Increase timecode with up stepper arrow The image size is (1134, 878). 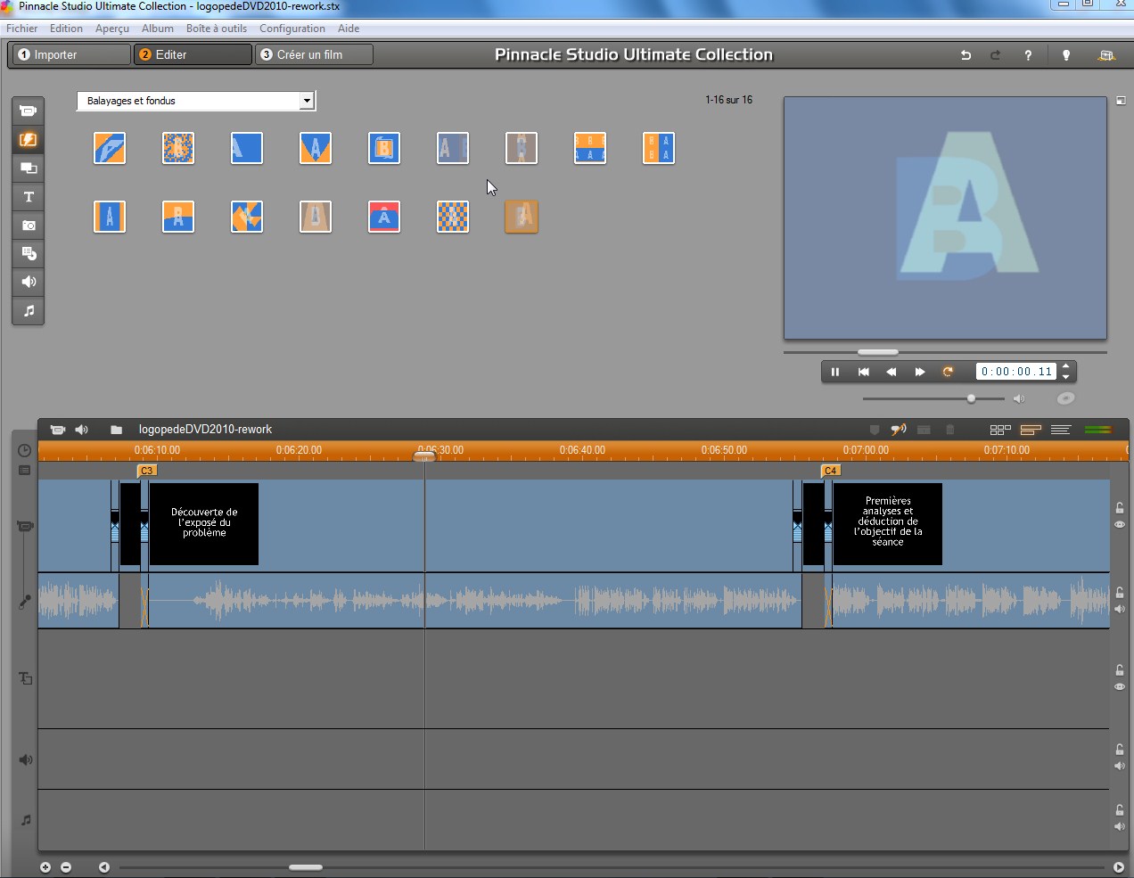(1065, 366)
